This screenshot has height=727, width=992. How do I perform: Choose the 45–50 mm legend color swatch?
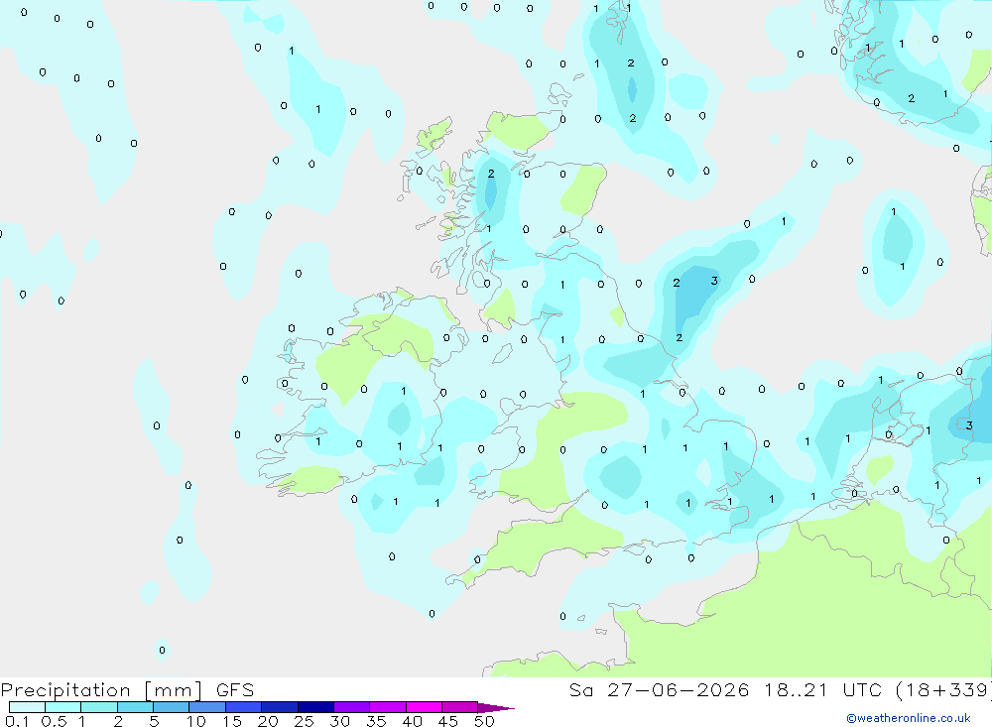pos(460,707)
